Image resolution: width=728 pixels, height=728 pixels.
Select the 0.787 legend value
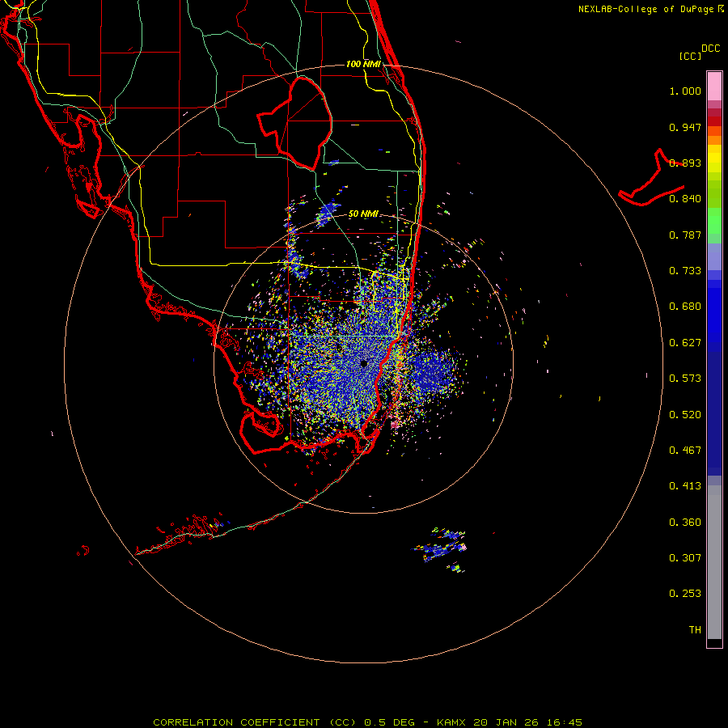click(685, 235)
